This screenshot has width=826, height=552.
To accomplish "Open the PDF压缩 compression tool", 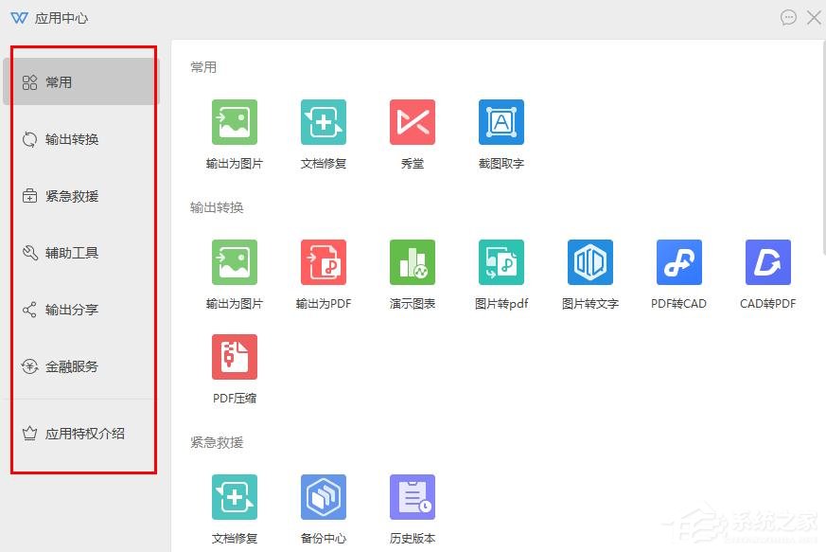I will tap(234, 357).
